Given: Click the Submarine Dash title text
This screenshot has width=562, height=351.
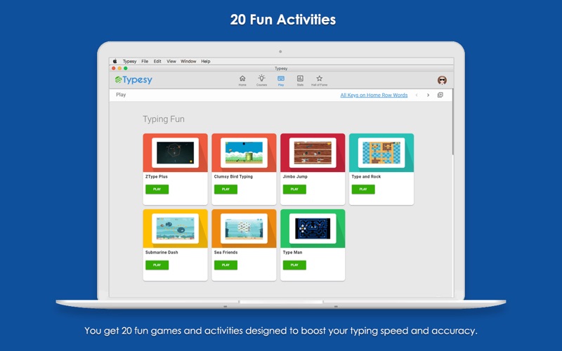Looking at the screenshot, I should coord(162,253).
